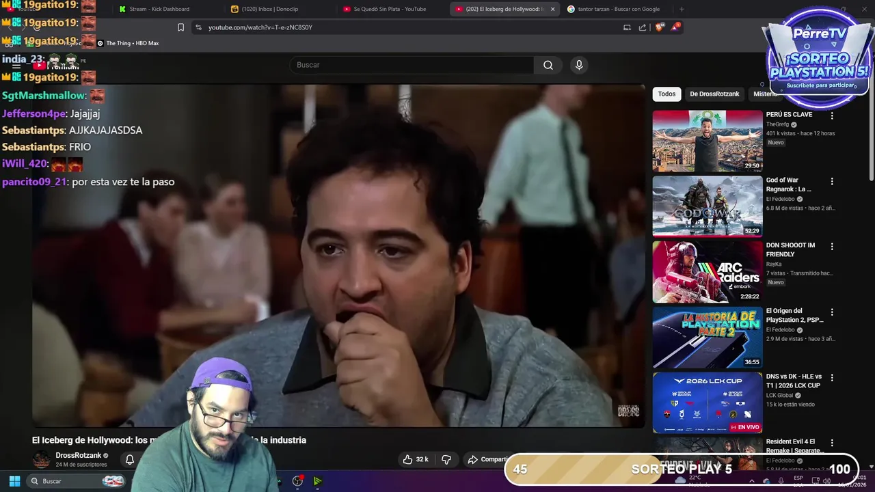Screen dimensions: 875x492
Task: Click the RayKa channel name
Action: click(x=774, y=264)
